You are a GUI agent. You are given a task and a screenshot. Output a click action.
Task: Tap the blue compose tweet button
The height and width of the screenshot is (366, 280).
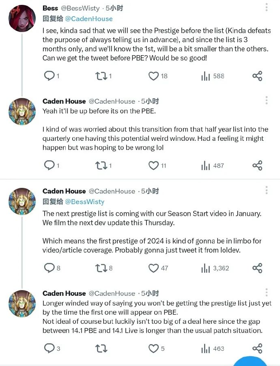point(250,360)
